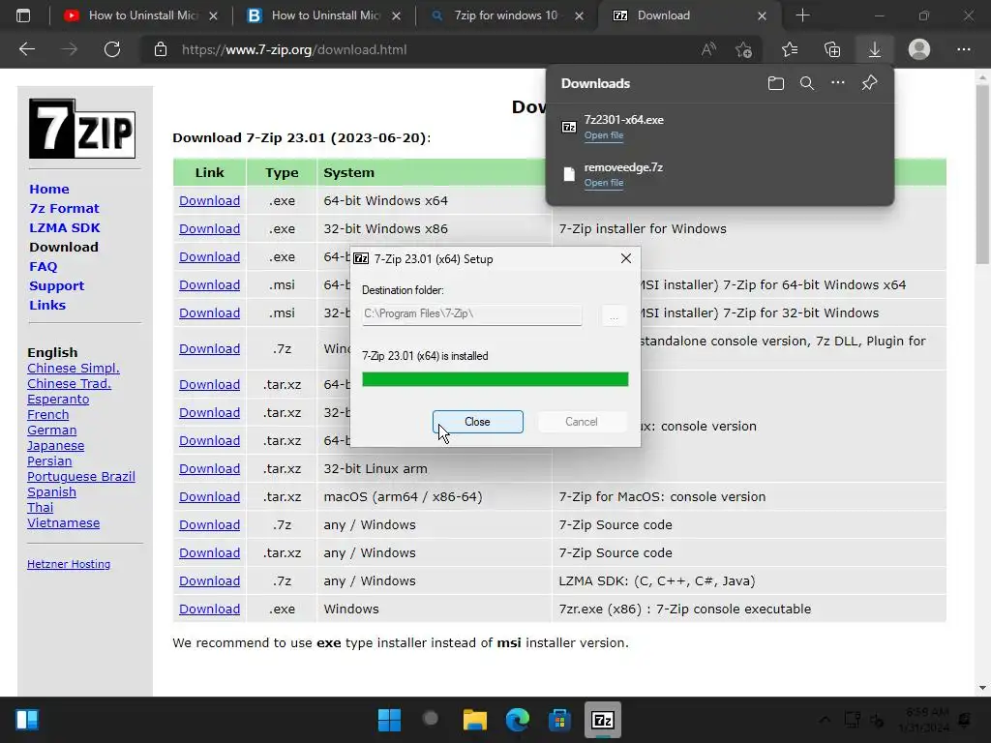Click the Edge tab actions icon
The width and height of the screenshot is (991, 743).
tap(23, 15)
